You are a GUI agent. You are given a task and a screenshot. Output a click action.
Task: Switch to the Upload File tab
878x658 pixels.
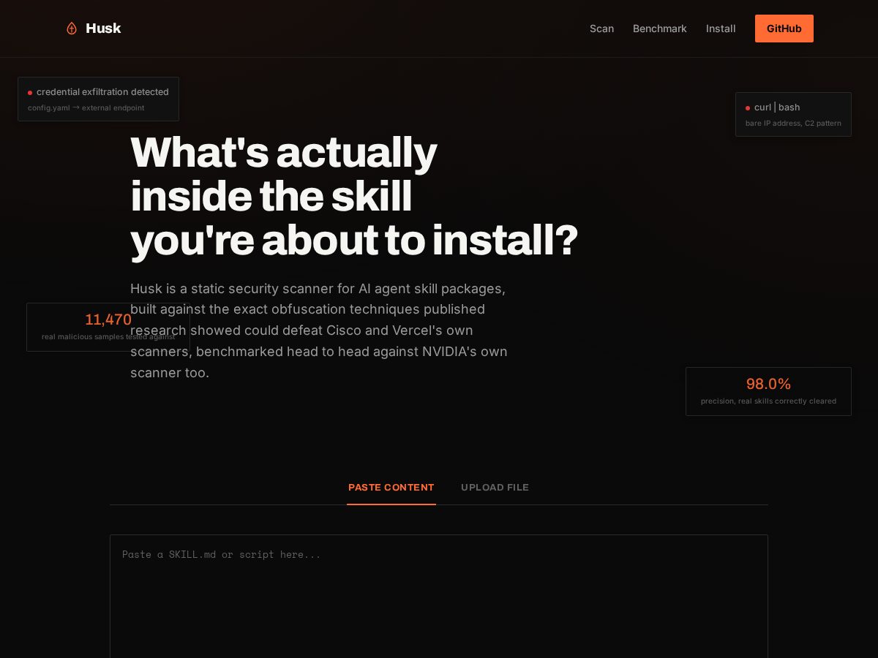pyautogui.click(x=495, y=488)
